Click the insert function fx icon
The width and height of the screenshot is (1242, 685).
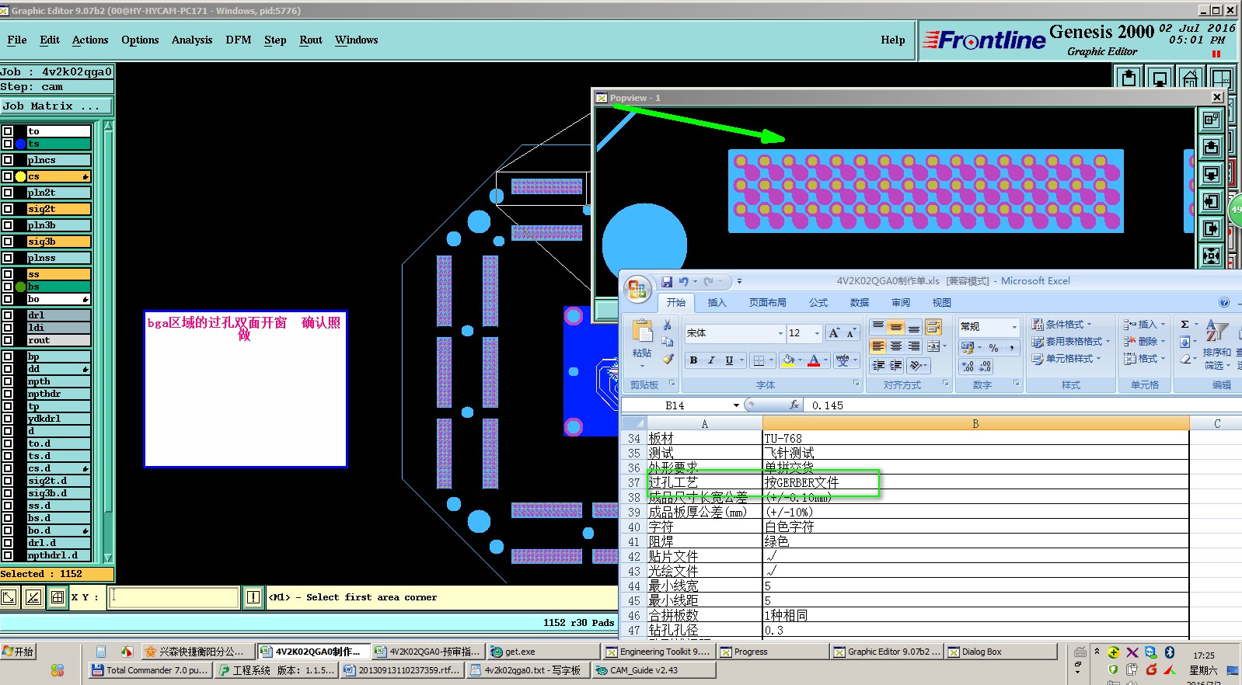tap(794, 405)
